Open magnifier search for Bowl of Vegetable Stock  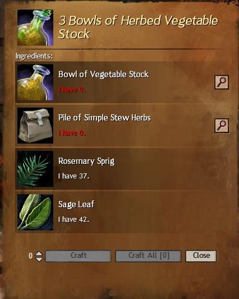[x=222, y=82]
